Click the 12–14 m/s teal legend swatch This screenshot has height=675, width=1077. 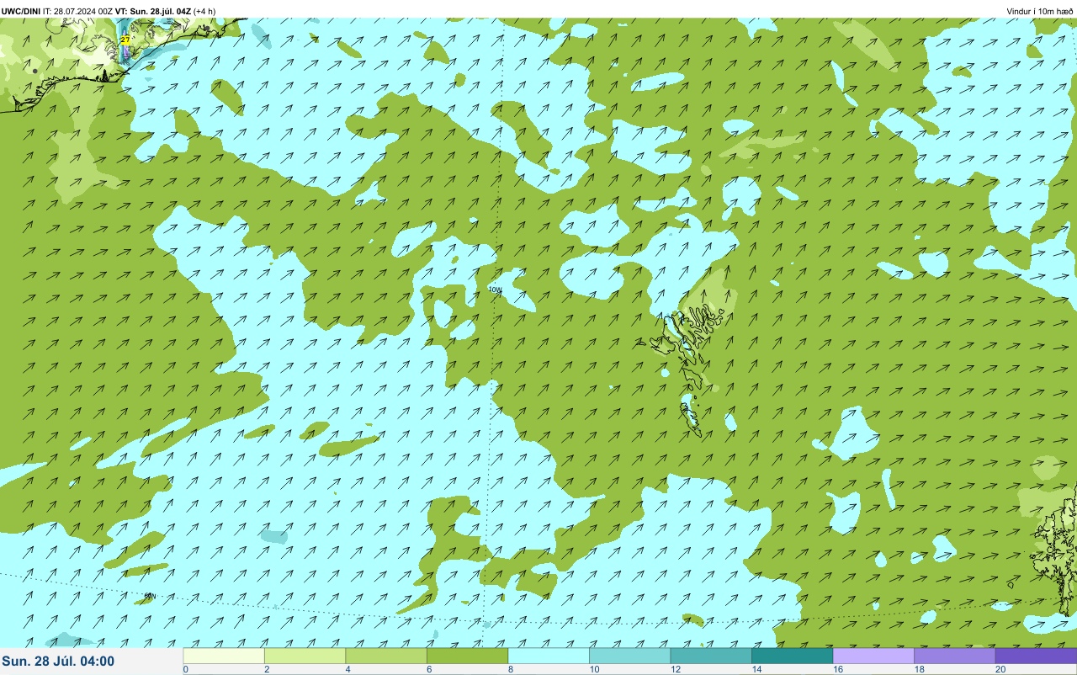[711, 656]
